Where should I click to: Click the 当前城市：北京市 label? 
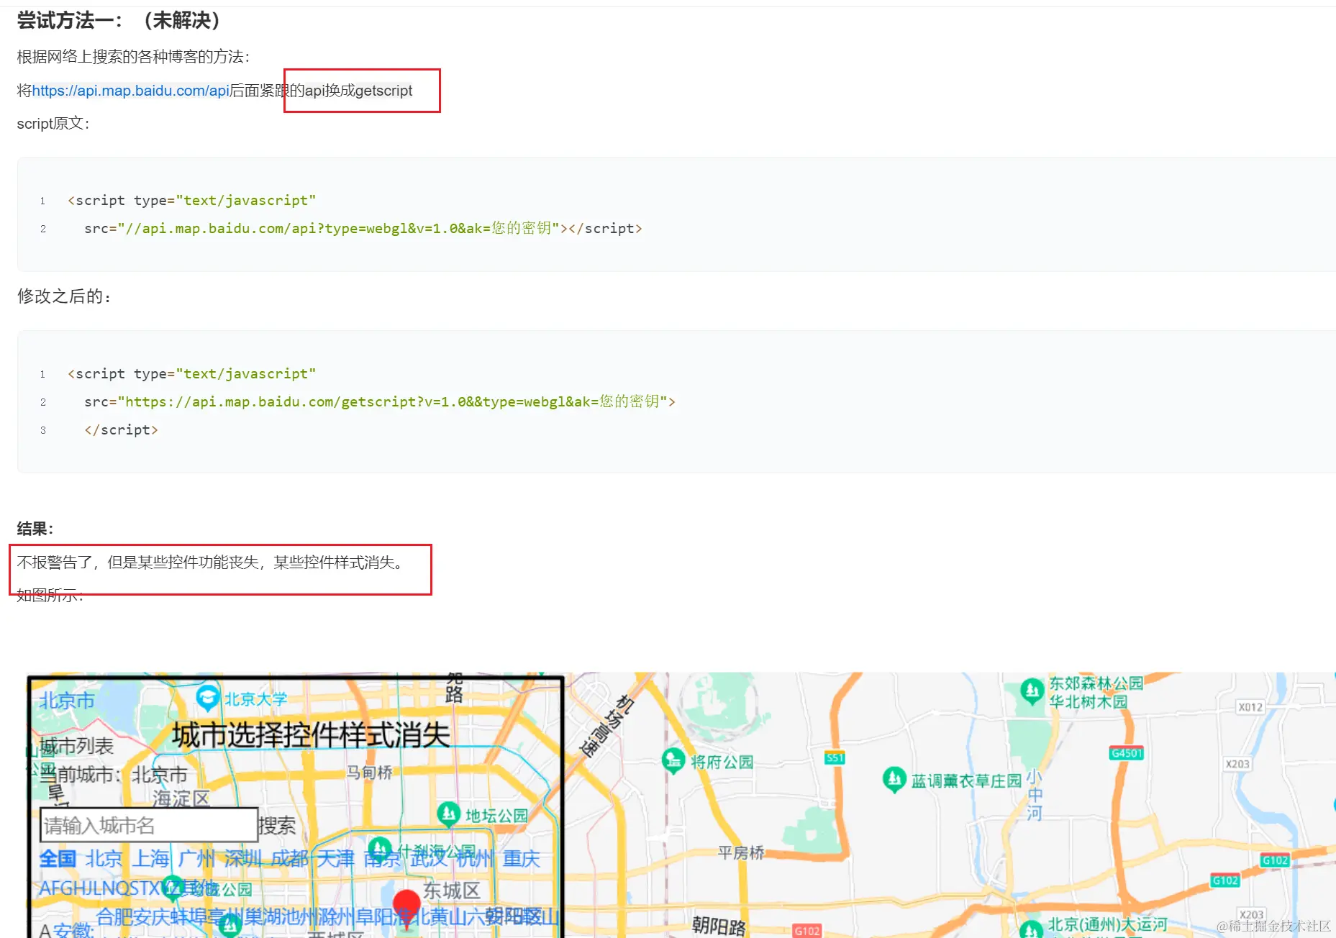114,775
